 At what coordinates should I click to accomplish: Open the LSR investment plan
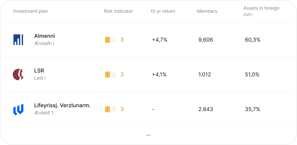coord(39,71)
